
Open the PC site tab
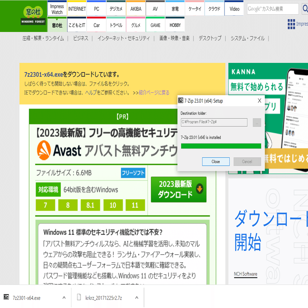[96, 9]
